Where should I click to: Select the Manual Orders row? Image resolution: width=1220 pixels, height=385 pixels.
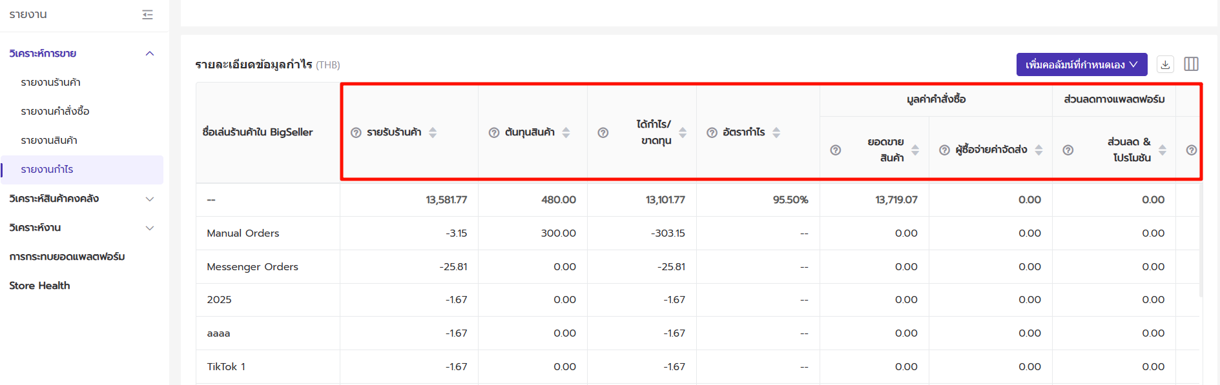click(x=698, y=233)
